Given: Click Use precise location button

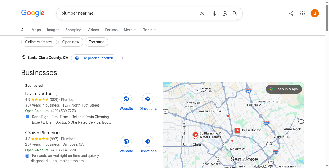Looking at the screenshot, I should point(94,58).
